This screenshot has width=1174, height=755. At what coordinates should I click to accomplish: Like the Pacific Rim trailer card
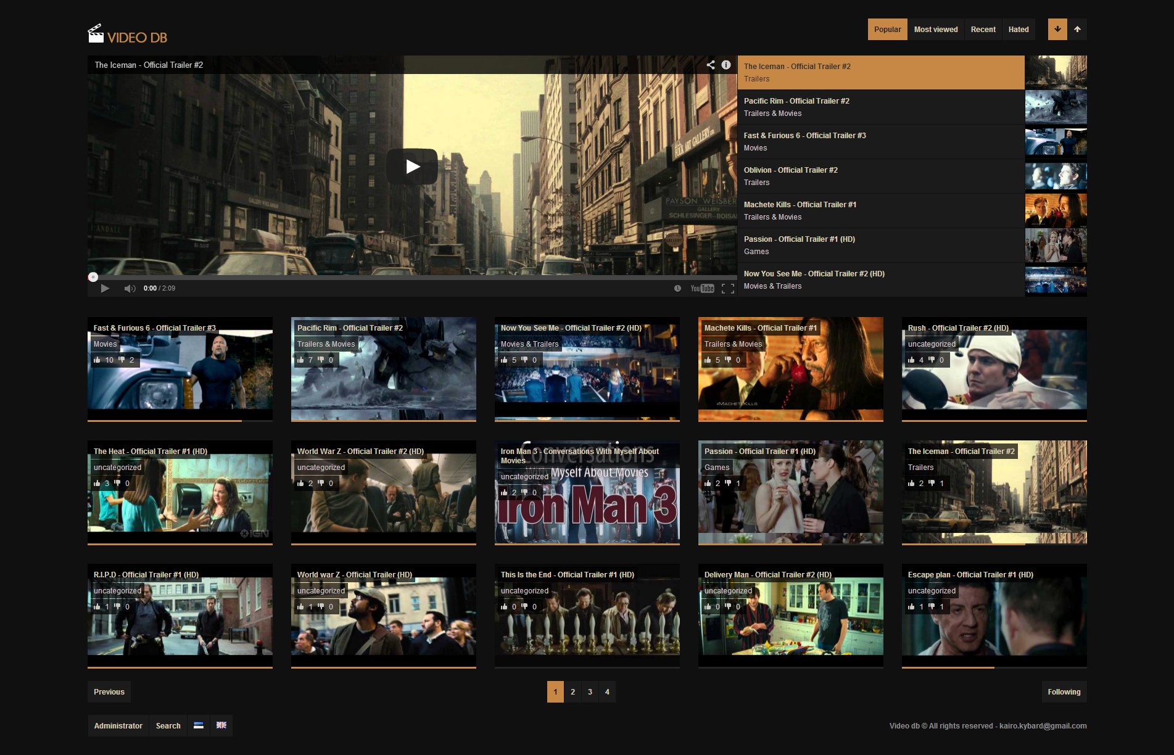pyautogui.click(x=301, y=360)
